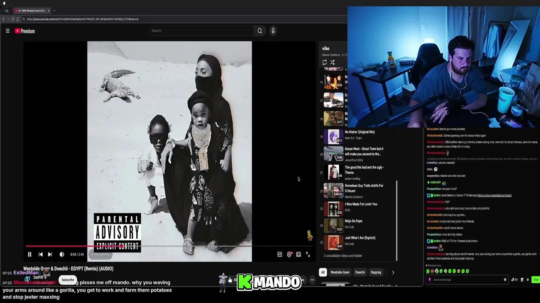Screen dimensions: 540x303
Task: Open the chat shop icon
Action: tap(522, 279)
